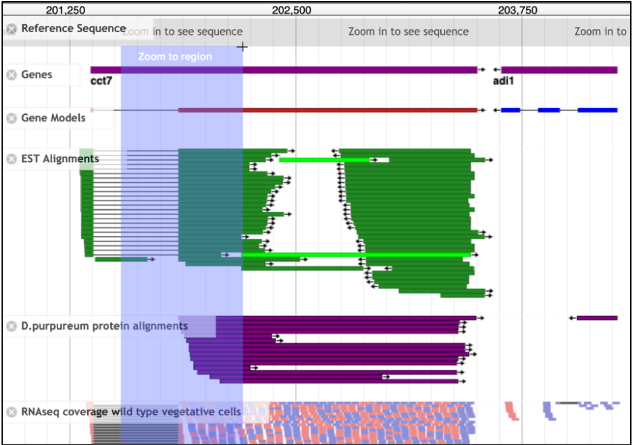Click the RNAseq coverage wild type label
The height and width of the screenshot is (445, 632).
131,412
